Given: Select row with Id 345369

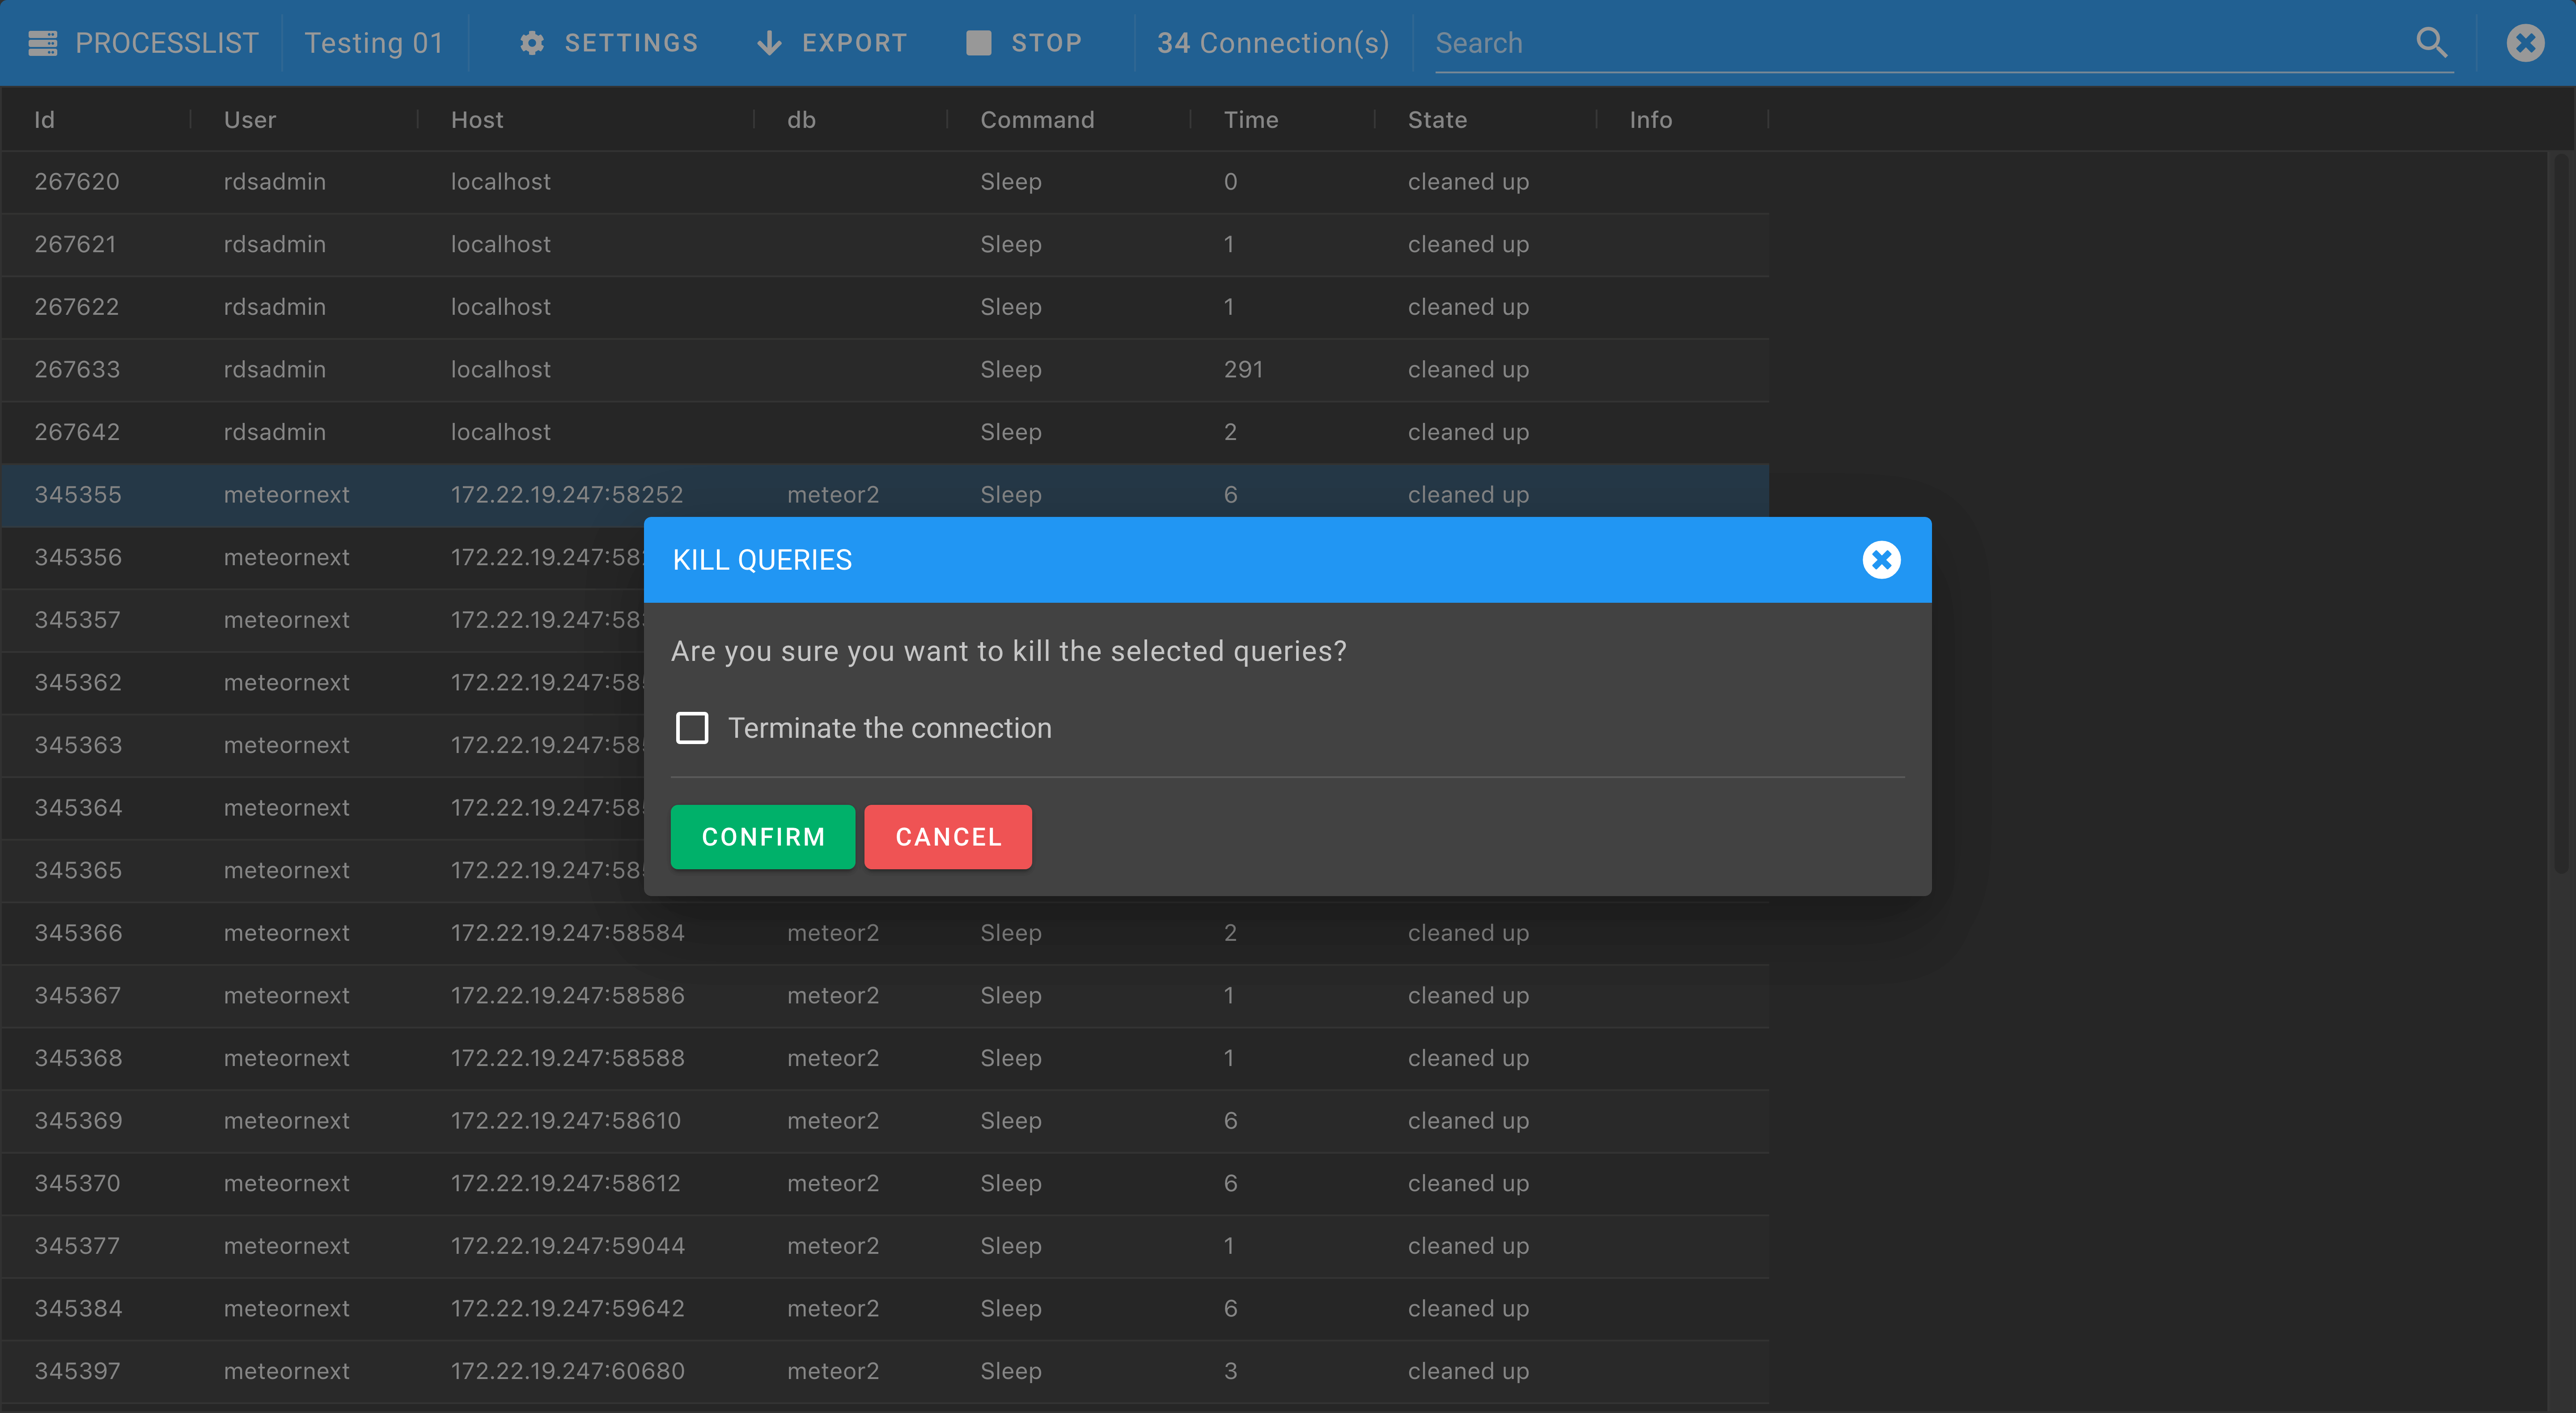Looking at the screenshot, I should coord(885,1121).
